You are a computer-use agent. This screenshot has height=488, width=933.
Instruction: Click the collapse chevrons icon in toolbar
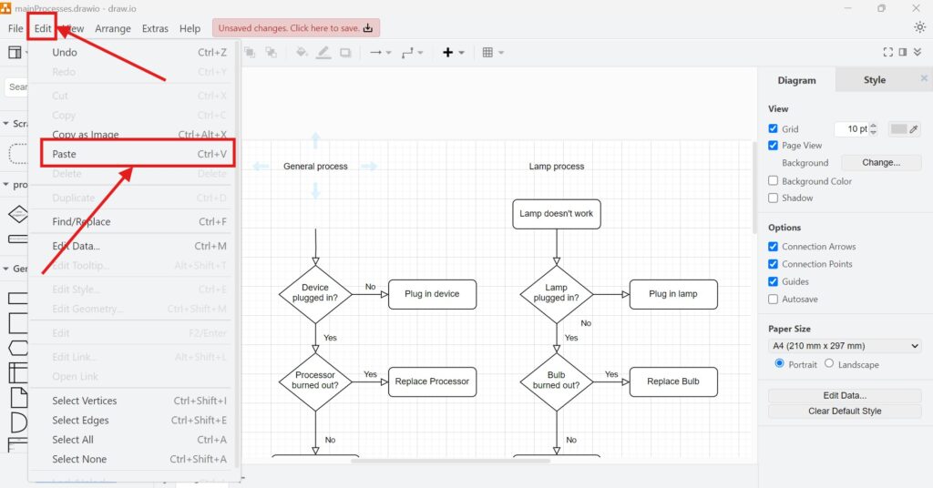point(918,53)
